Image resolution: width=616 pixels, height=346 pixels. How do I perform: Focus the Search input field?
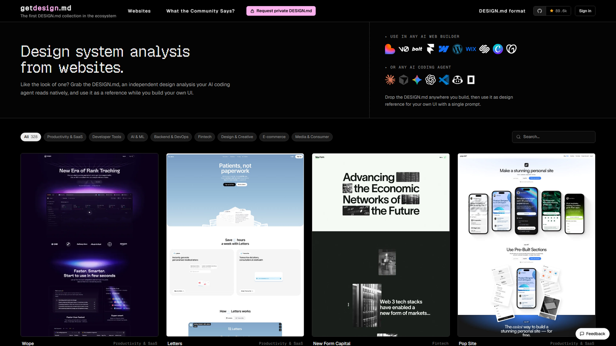(x=554, y=137)
